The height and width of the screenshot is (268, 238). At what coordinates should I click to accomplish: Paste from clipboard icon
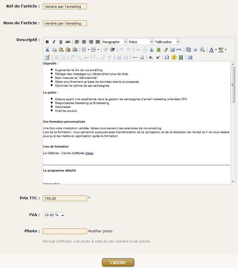[x=61, y=49]
